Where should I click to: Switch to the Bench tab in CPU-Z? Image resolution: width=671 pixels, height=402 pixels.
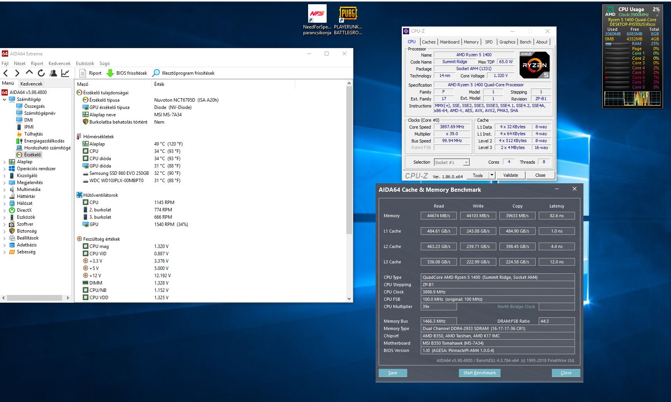(525, 42)
